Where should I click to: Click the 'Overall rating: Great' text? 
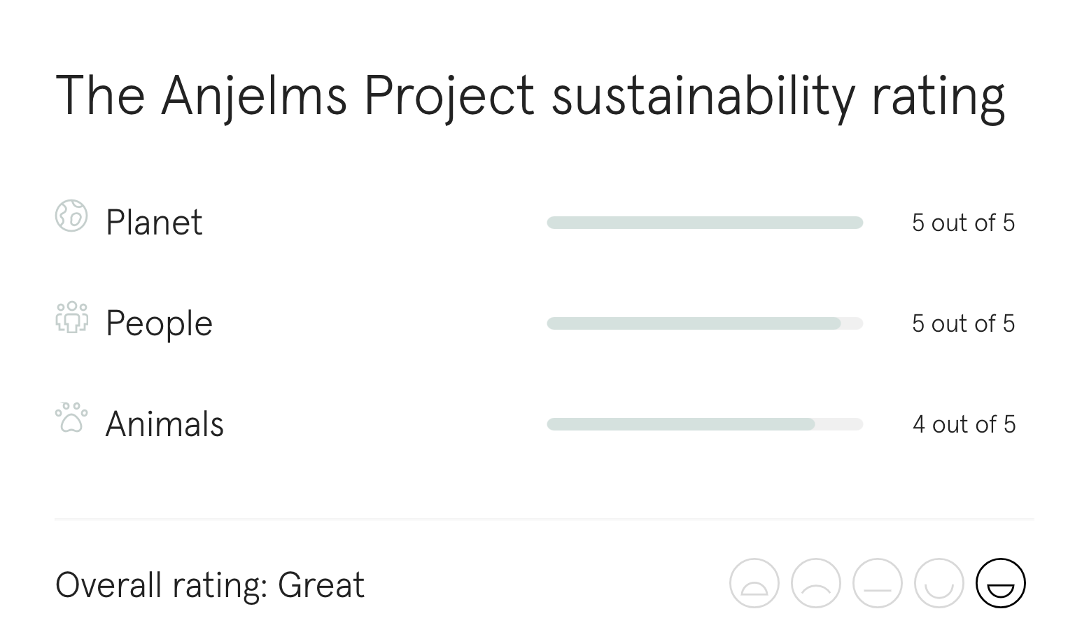click(210, 584)
